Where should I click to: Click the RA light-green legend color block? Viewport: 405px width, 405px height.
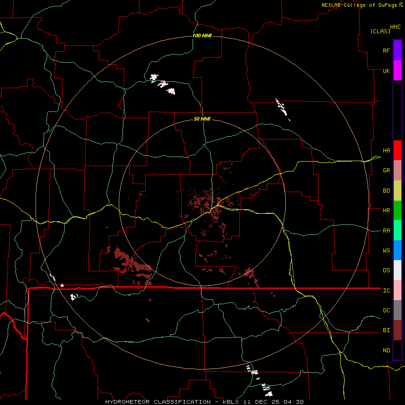[397, 230]
